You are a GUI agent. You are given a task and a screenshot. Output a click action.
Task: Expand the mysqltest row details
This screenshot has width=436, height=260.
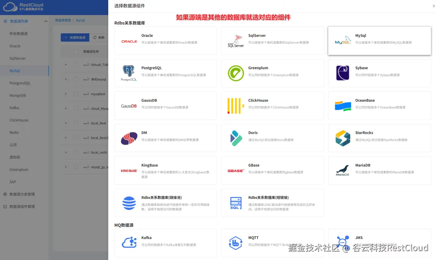click(66, 94)
